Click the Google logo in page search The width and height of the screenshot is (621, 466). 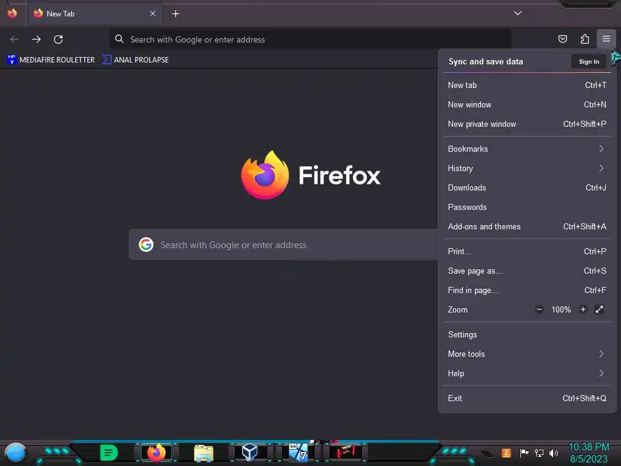146,245
